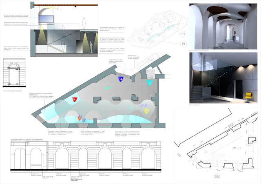
Task: Click the cyan display marker near elevator
Action: (x=150, y=82)
